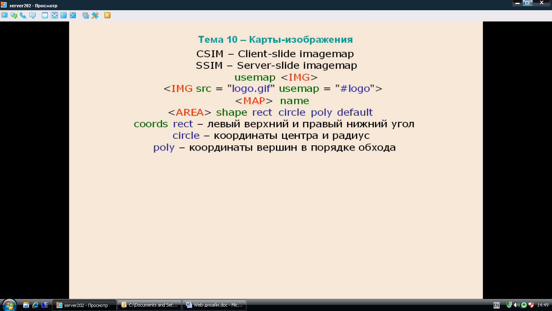Screen dimensions: 552x311
Task: Click the plain blue full screen icon
Action: click(64, 15)
